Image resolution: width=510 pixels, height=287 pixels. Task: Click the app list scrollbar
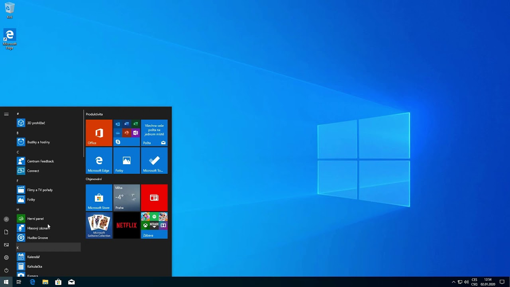(84, 134)
